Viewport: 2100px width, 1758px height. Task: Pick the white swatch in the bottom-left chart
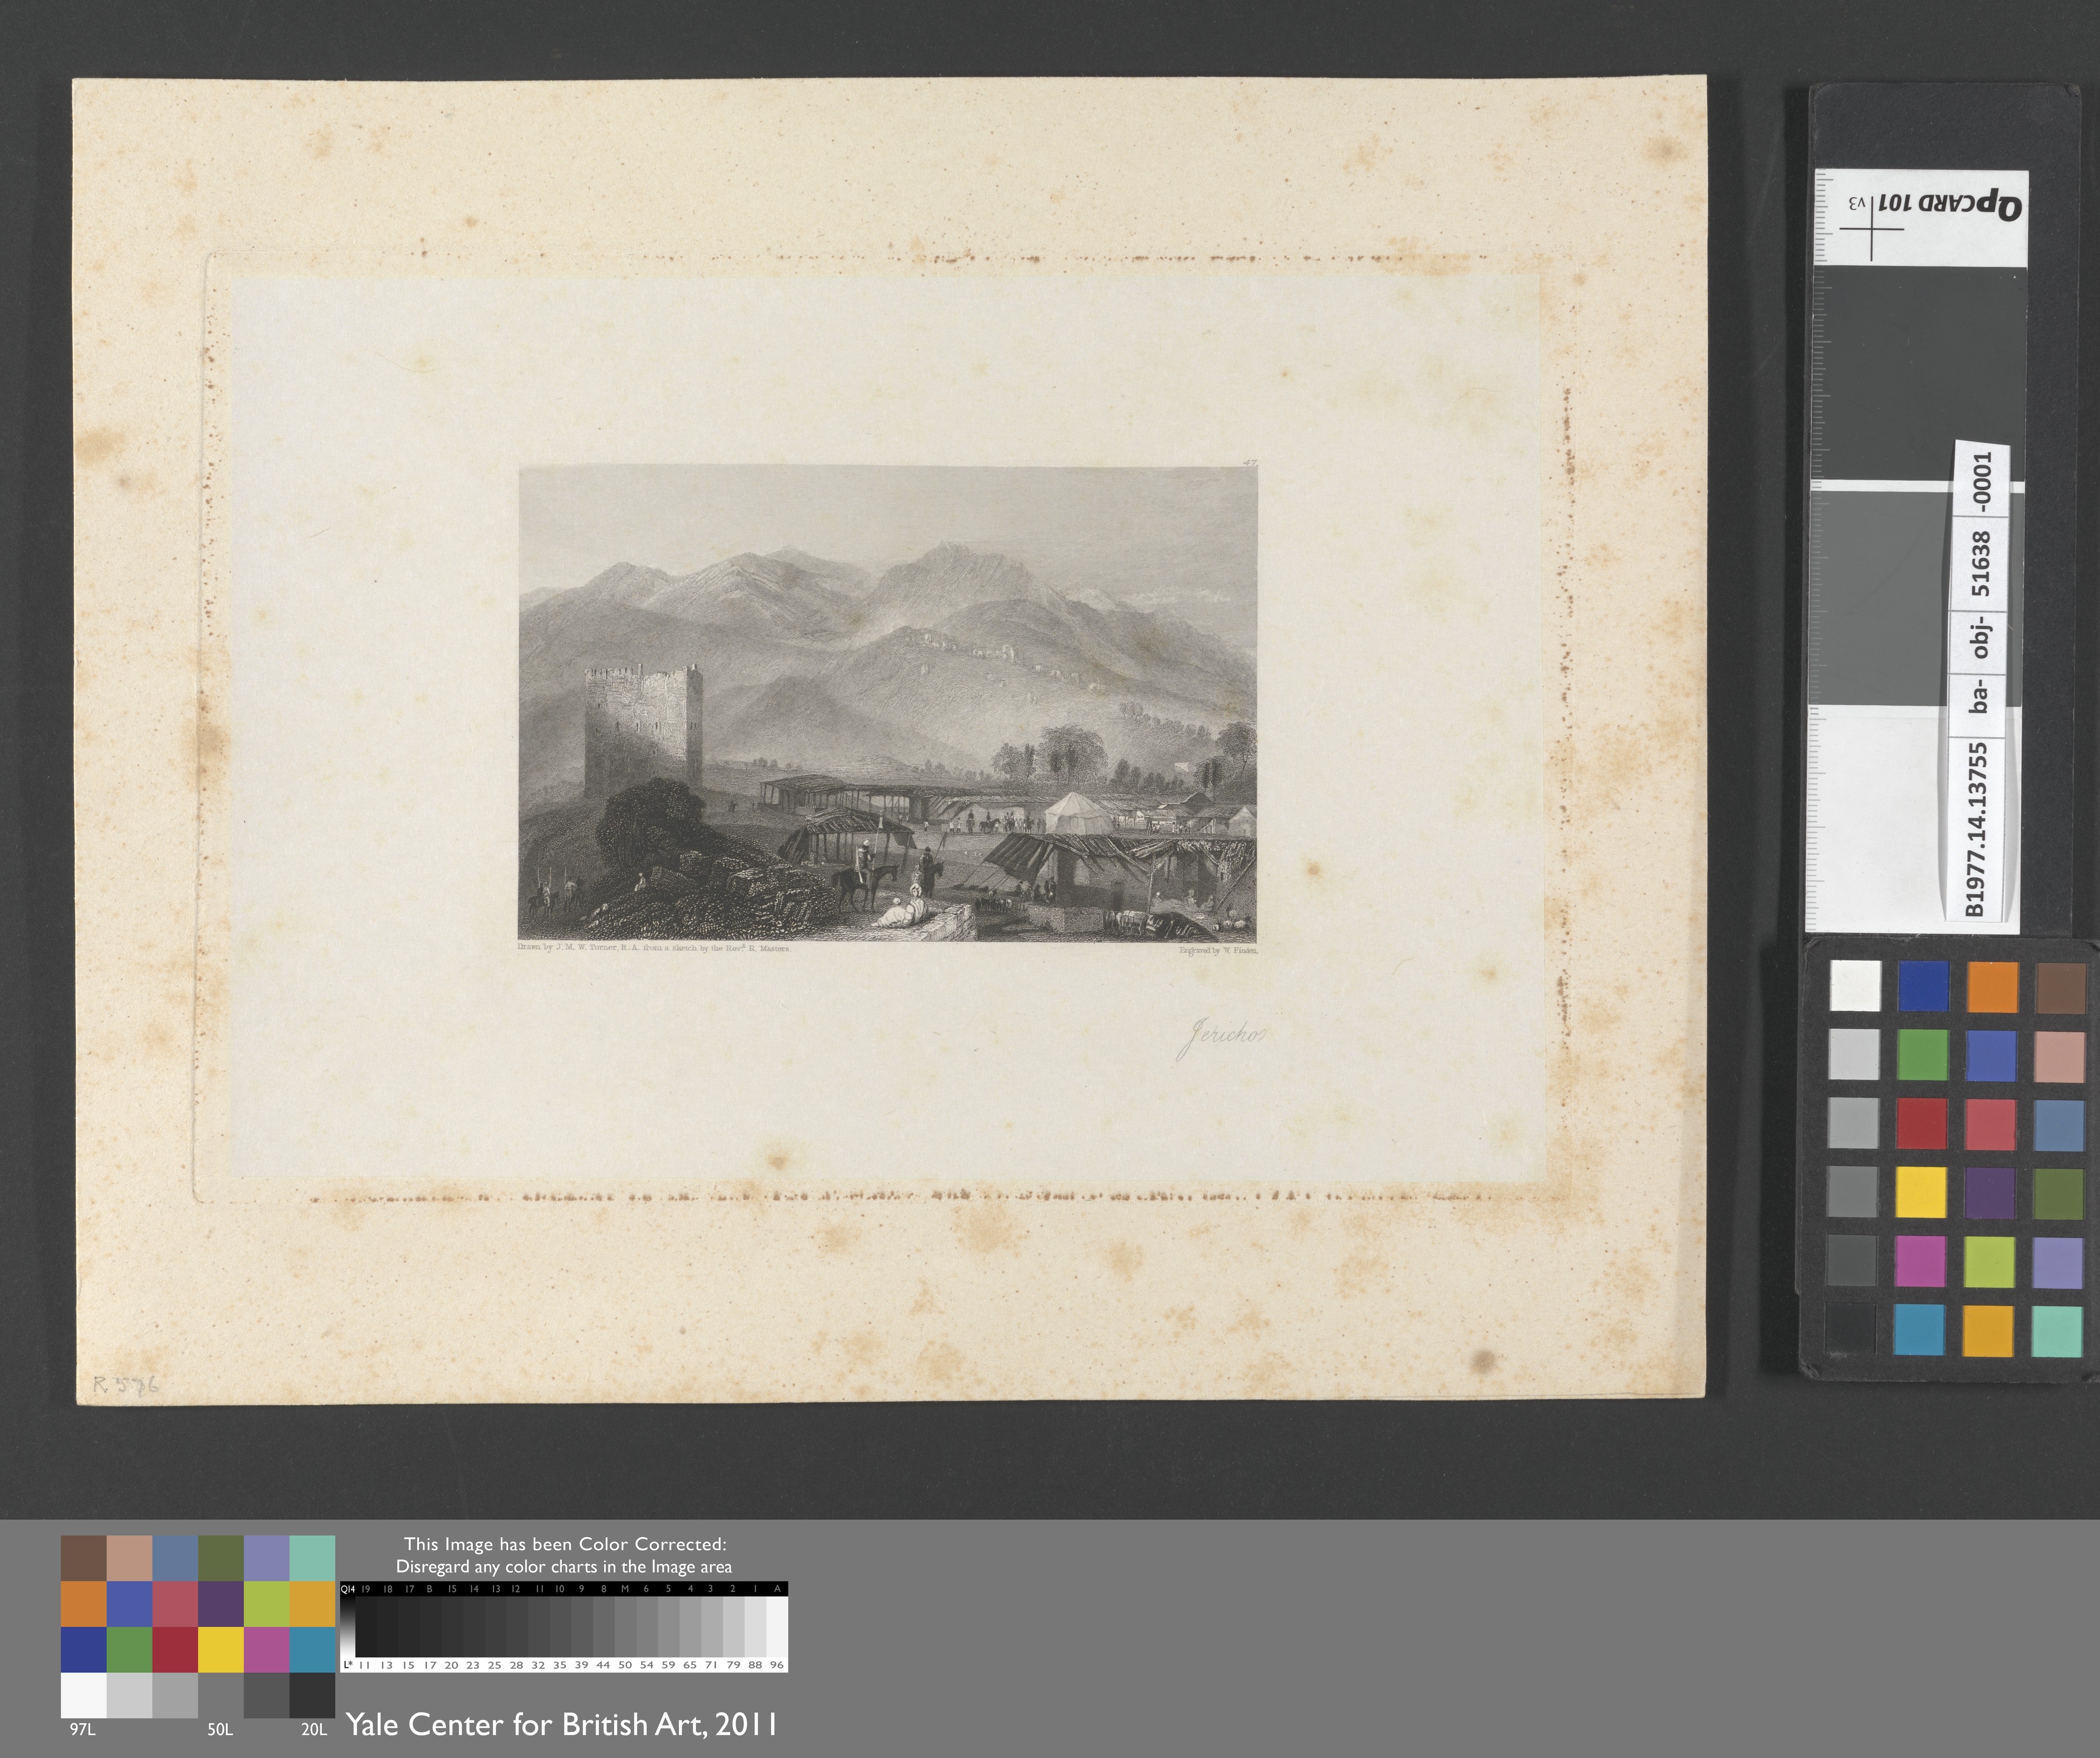(x=83, y=1695)
